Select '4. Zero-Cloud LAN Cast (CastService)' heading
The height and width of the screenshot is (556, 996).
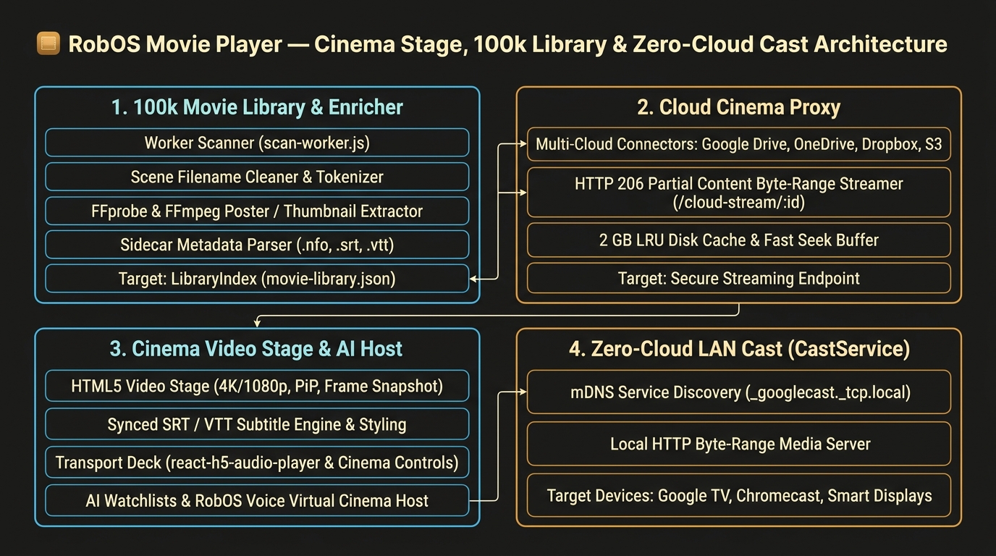[x=738, y=349]
